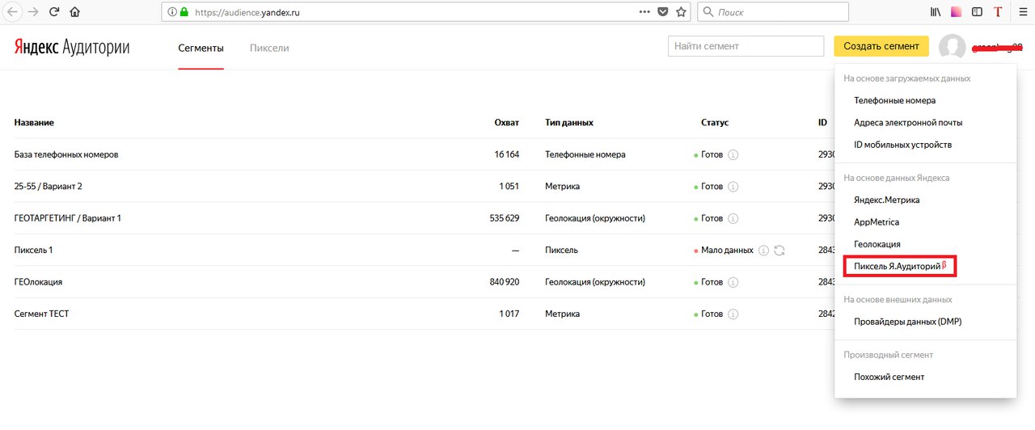The width and height of the screenshot is (1035, 430).
Task: Switch to the Пиксели tab
Action: tap(269, 48)
